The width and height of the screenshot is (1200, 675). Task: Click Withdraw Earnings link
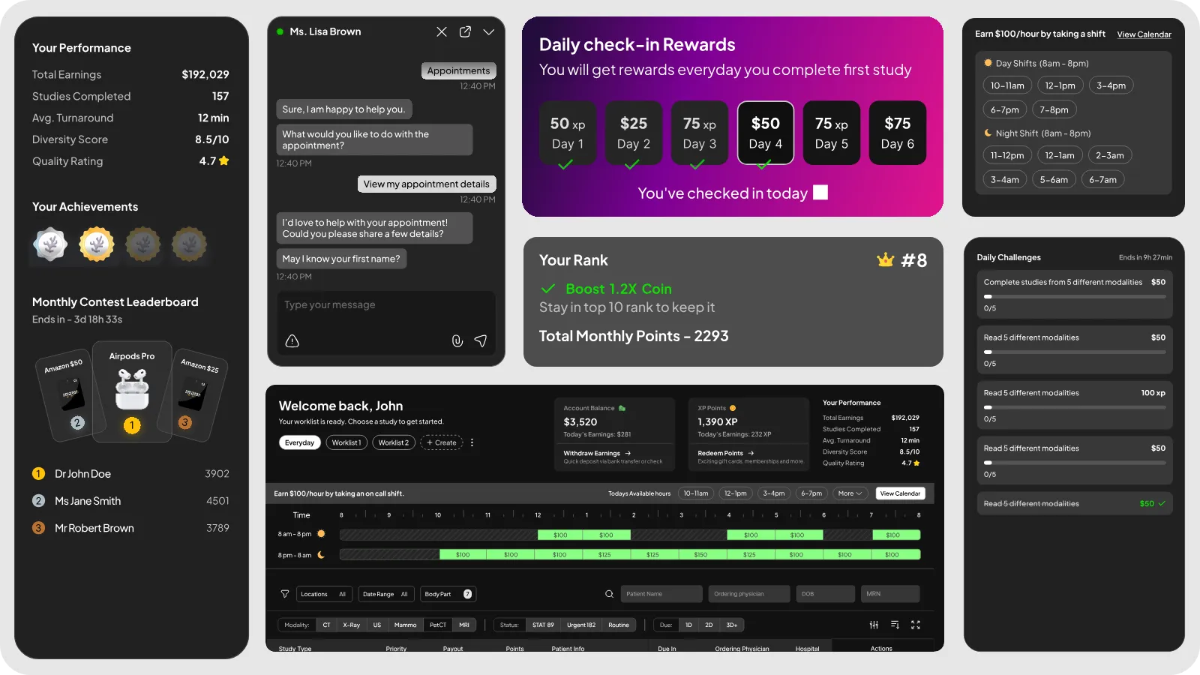(597, 453)
